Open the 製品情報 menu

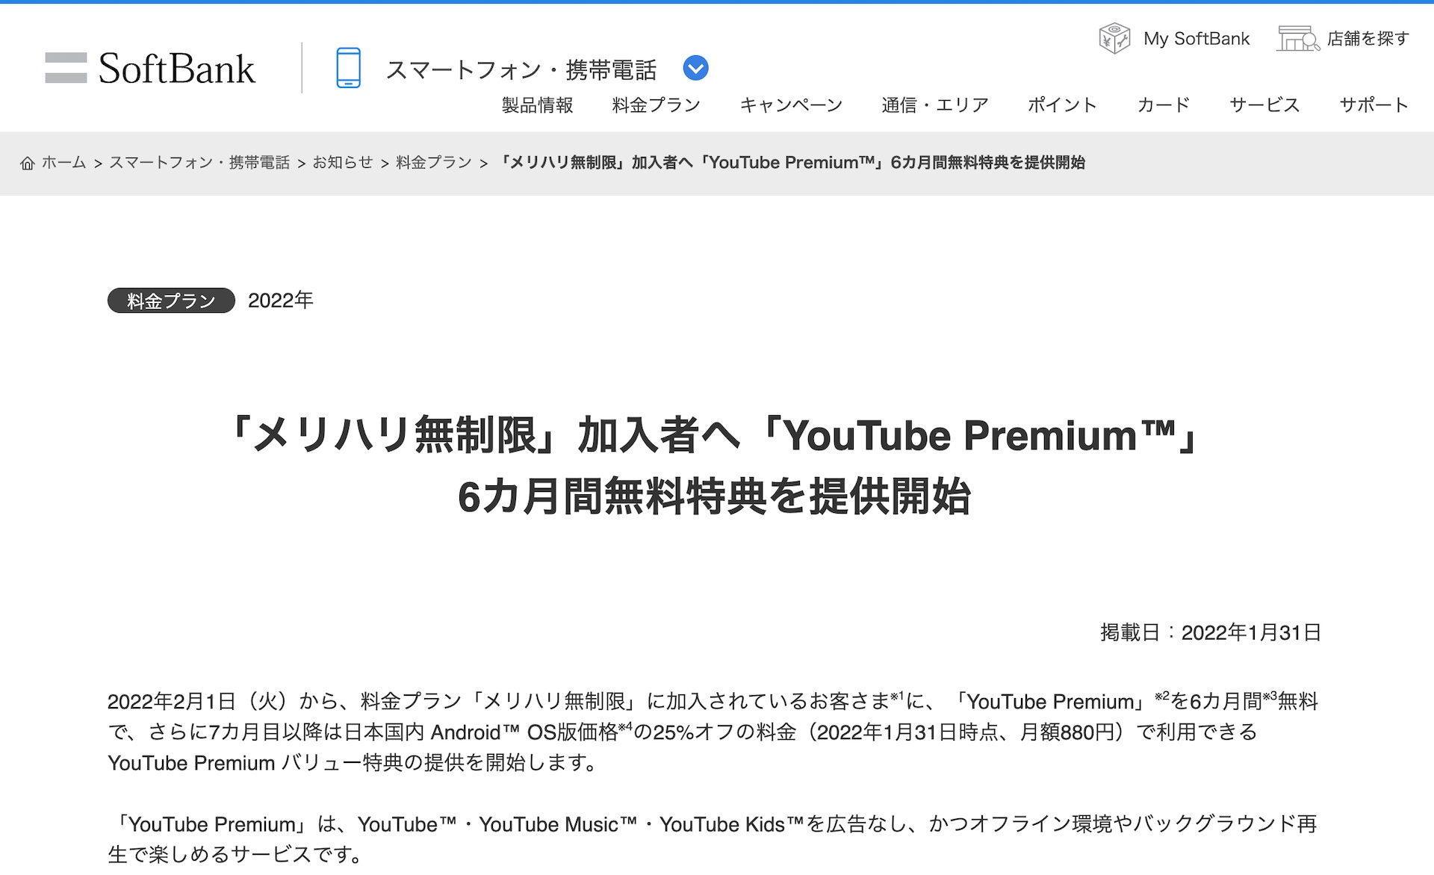click(x=537, y=105)
